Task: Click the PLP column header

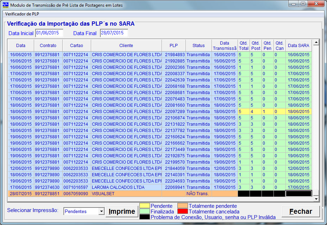Action: point(174,46)
